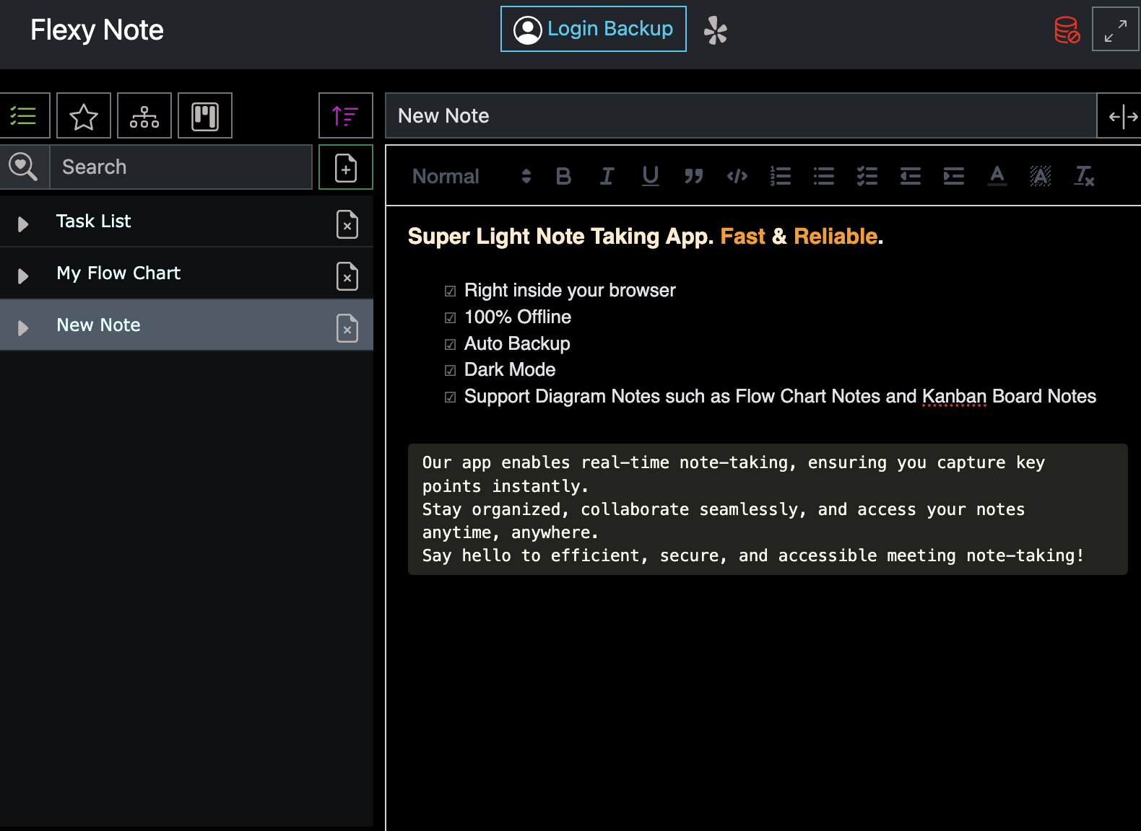Apply bulleted list formatting
1141x831 pixels.
click(x=824, y=176)
